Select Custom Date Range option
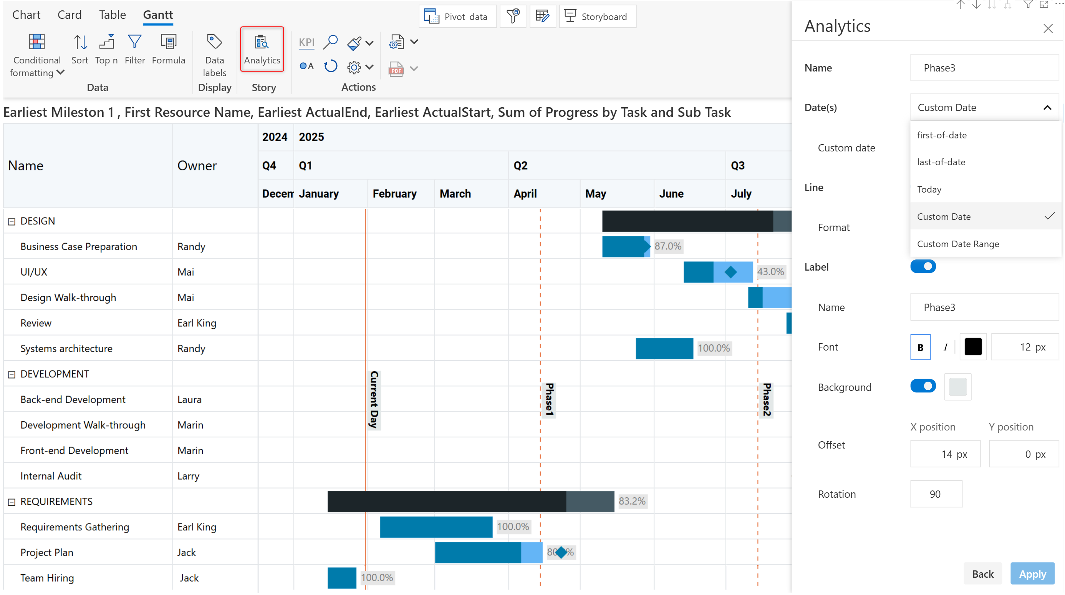This screenshot has width=1065, height=595. 957,244
